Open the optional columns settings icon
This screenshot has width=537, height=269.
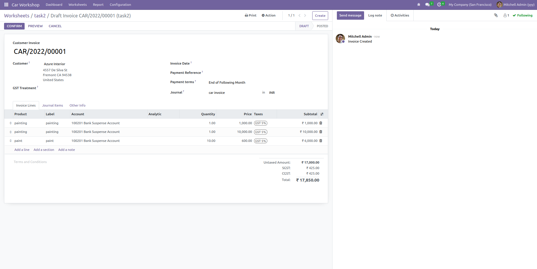(x=322, y=114)
